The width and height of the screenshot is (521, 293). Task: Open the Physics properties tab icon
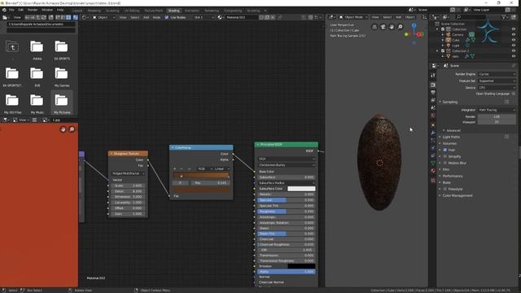pos(433,148)
